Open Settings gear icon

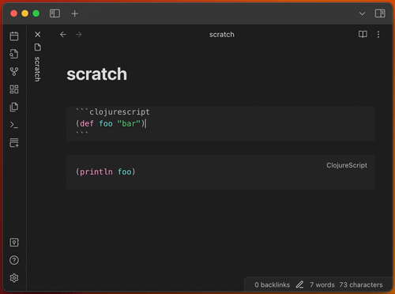(14, 278)
